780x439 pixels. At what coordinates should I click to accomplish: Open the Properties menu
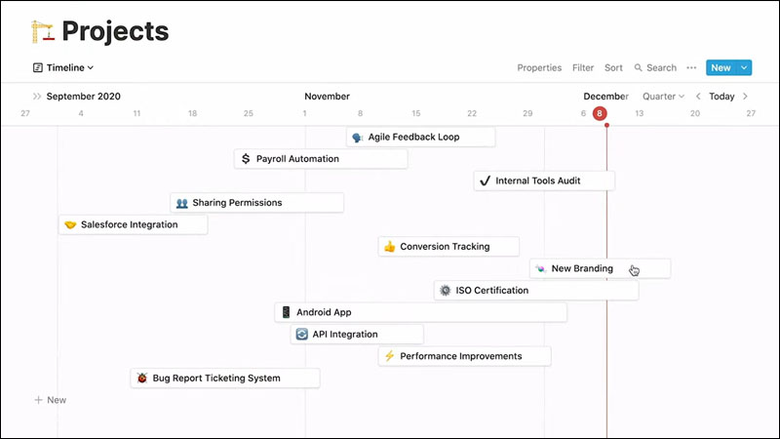tap(539, 67)
